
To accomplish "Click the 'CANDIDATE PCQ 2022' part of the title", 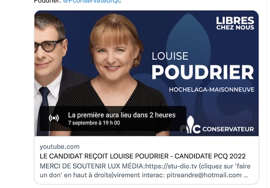I will tap(210, 156).
